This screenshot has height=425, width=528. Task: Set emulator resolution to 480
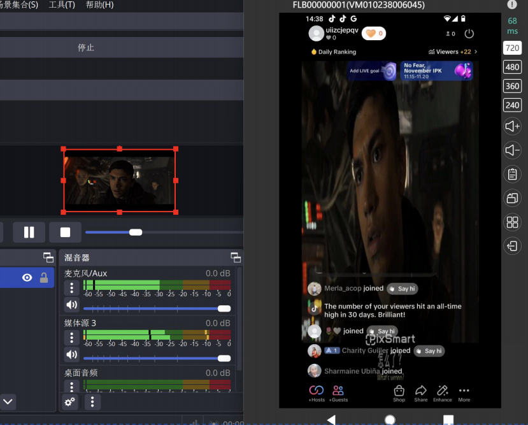(512, 67)
